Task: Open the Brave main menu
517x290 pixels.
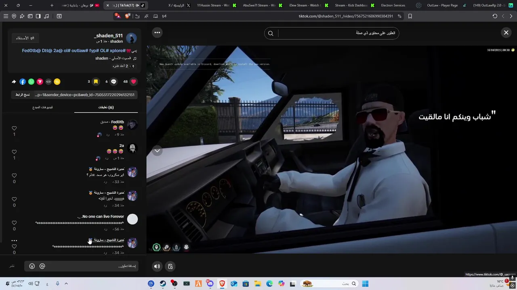Action: point(6,16)
